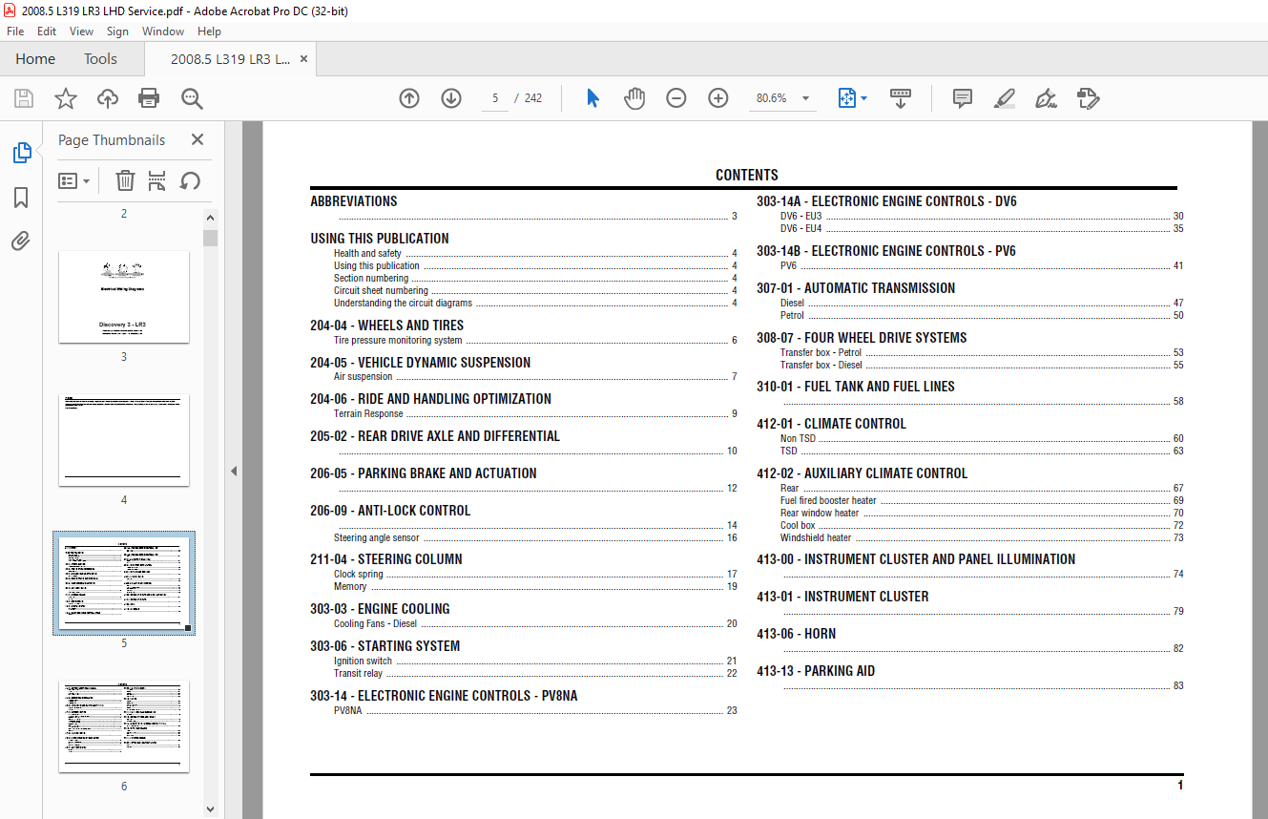Open the Sign document tool
1268x819 pixels.
click(x=1046, y=98)
